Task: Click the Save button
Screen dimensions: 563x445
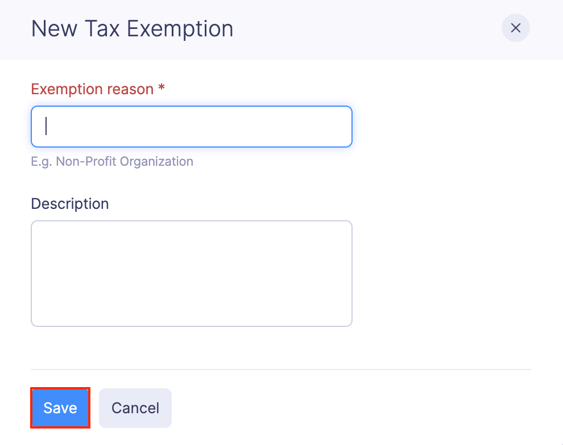Action: 60,408
